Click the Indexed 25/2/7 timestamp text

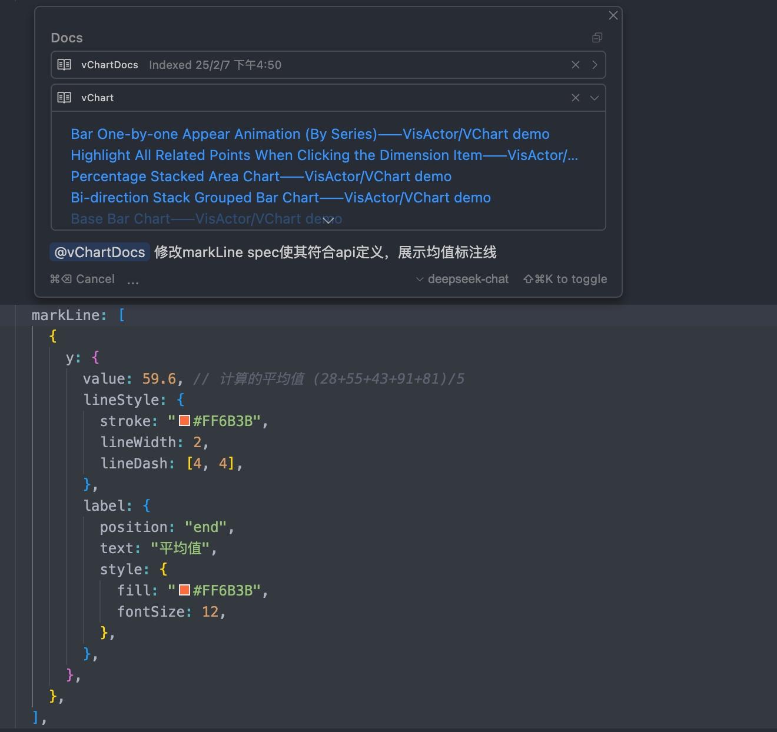[x=215, y=65]
